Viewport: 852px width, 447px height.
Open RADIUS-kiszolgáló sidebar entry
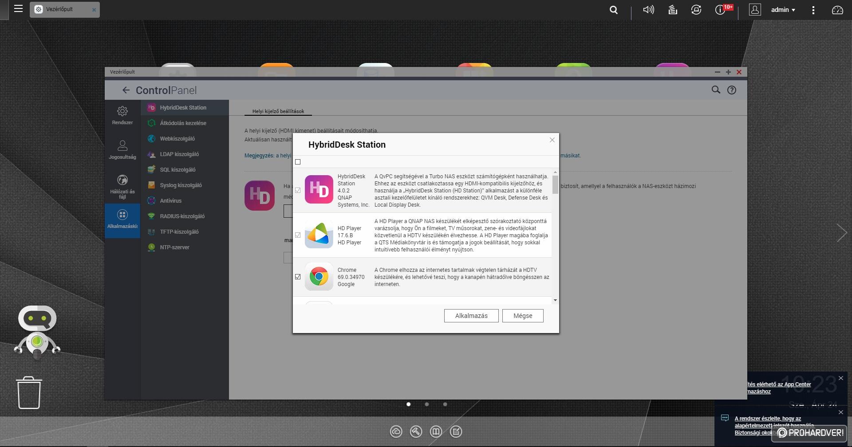pos(185,216)
